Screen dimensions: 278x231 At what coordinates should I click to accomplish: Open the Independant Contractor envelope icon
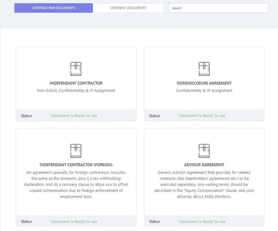point(76,69)
